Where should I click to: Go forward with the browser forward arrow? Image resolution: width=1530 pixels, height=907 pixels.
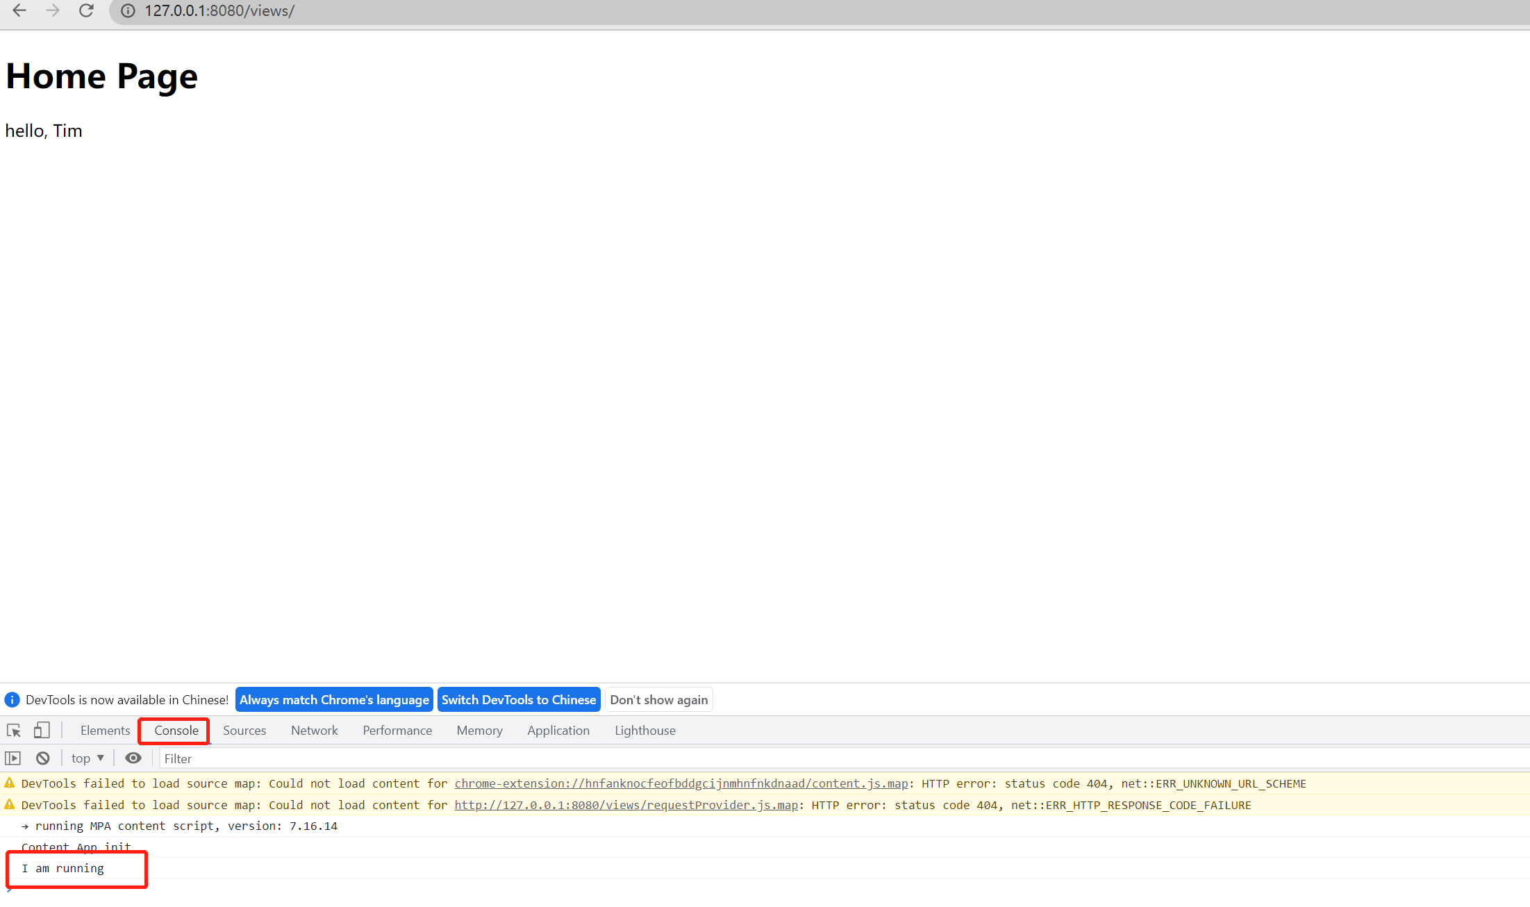click(x=53, y=10)
